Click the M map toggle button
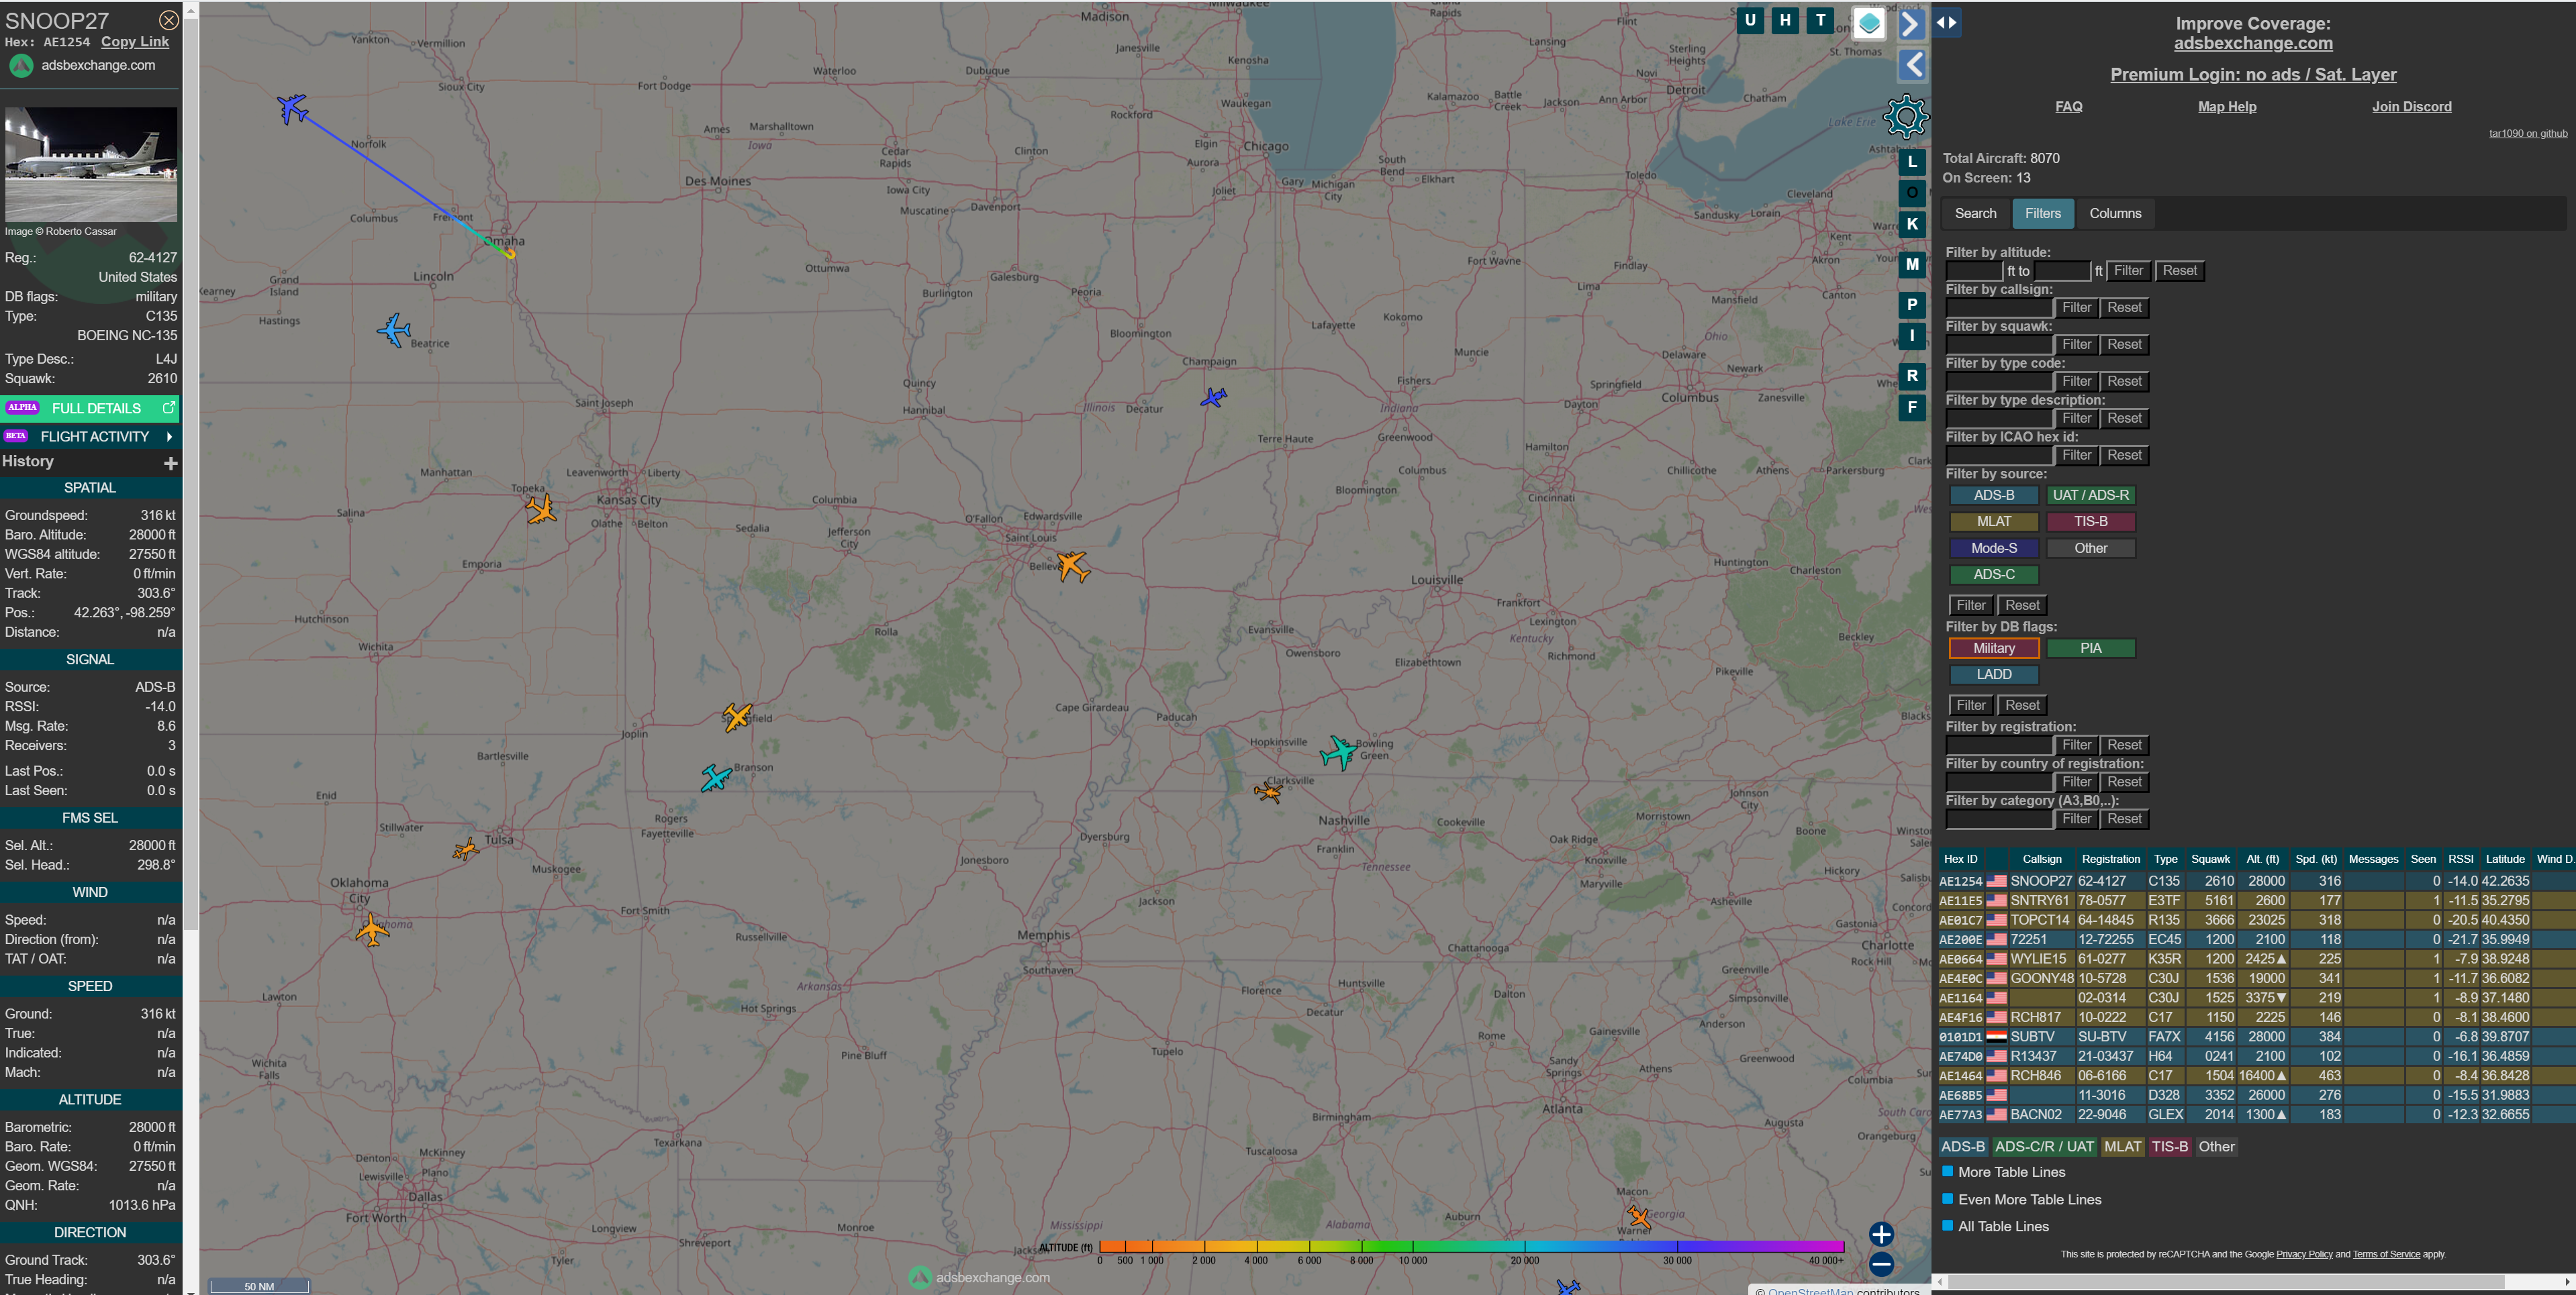2576x1295 pixels. [1912, 265]
